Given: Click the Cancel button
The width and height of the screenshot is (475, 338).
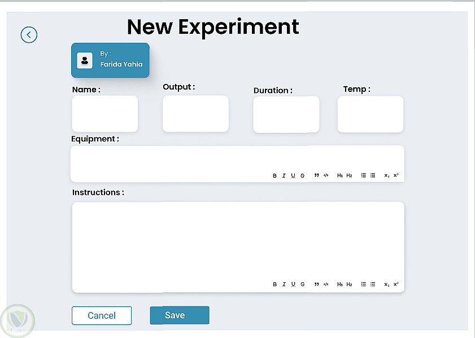Looking at the screenshot, I should point(102,315).
